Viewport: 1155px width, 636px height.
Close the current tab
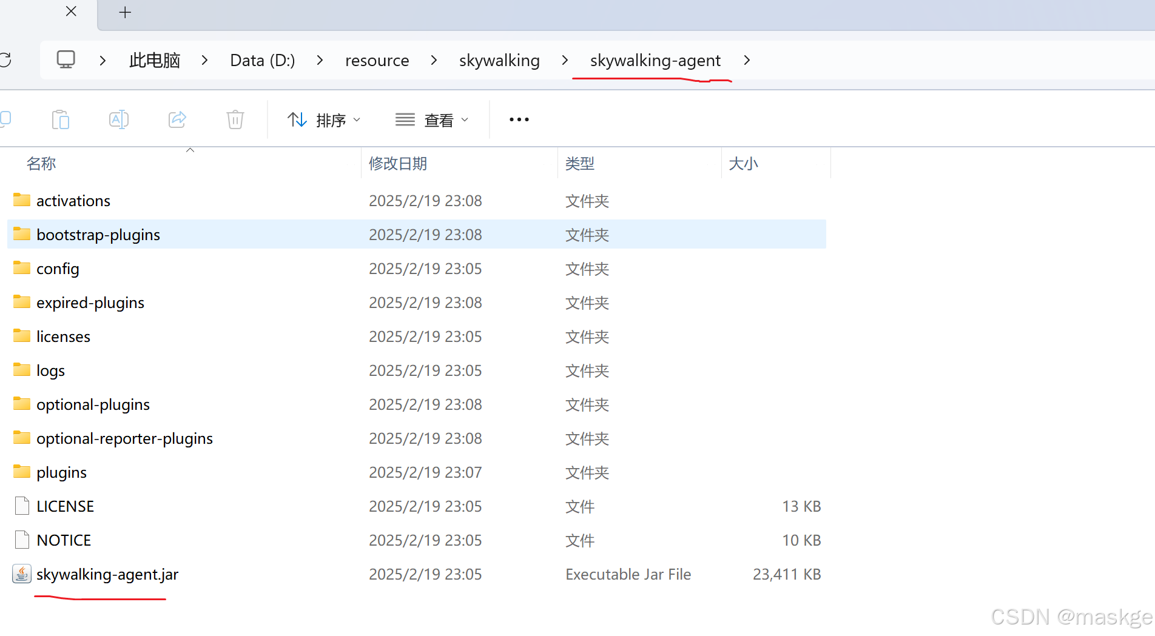tap(71, 11)
